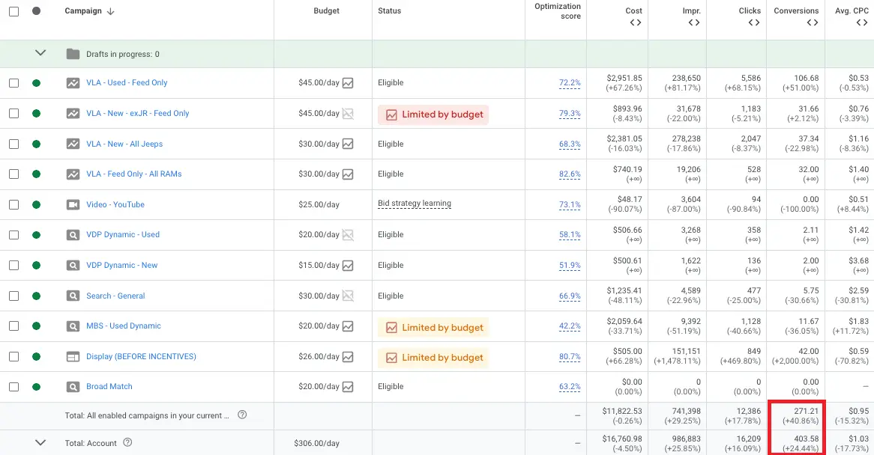Open the 42.2% optimization score link
The image size is (874, 455).
pyautogui.click(x=570, y=326)
